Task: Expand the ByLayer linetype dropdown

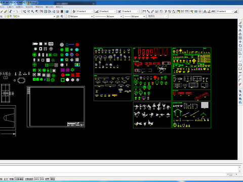Action: [108, 16]
